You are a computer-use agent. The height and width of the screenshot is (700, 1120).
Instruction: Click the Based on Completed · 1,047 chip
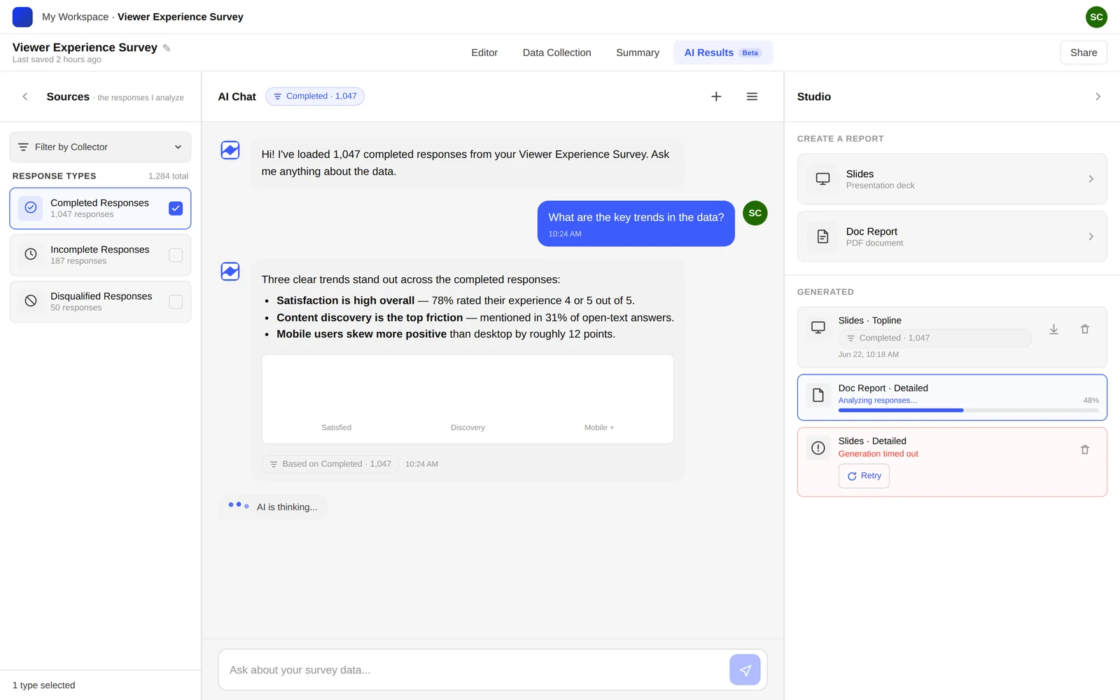330,464
